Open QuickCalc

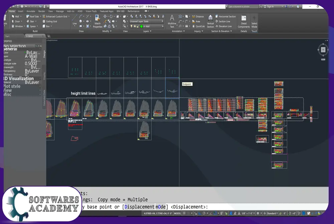[198, 26]
